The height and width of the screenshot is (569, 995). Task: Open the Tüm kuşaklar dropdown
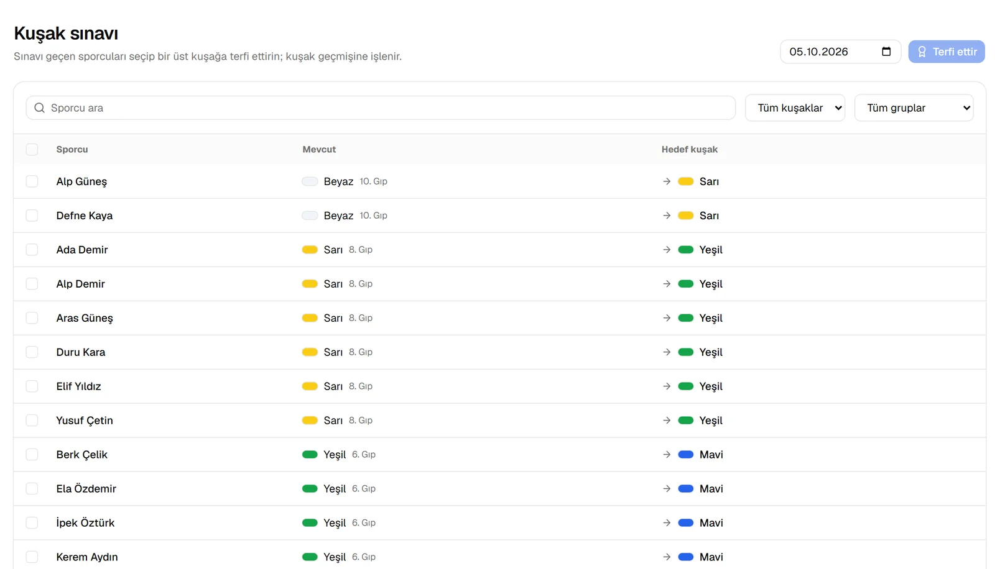[x=795, y=107]
